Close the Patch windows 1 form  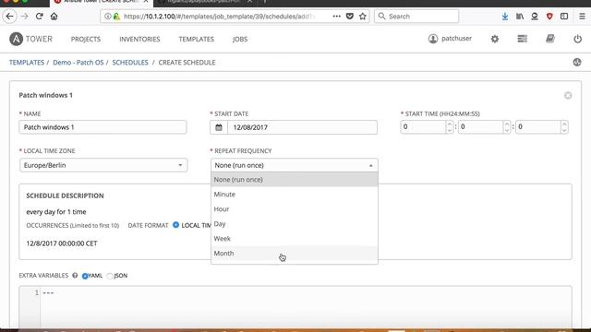(568, 95)
